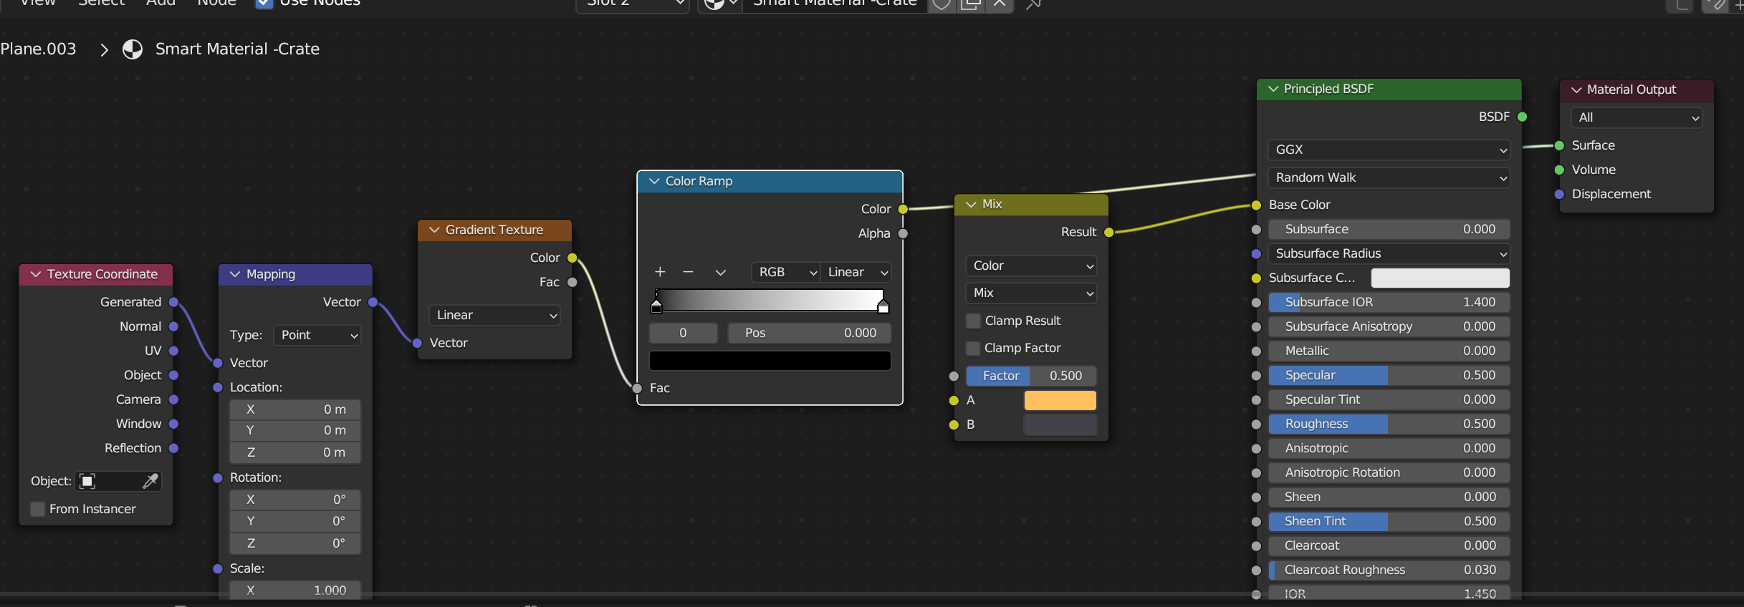Open the GGX distribution dropdown
Screen dimensions: 1744x607
(1389, 150)
